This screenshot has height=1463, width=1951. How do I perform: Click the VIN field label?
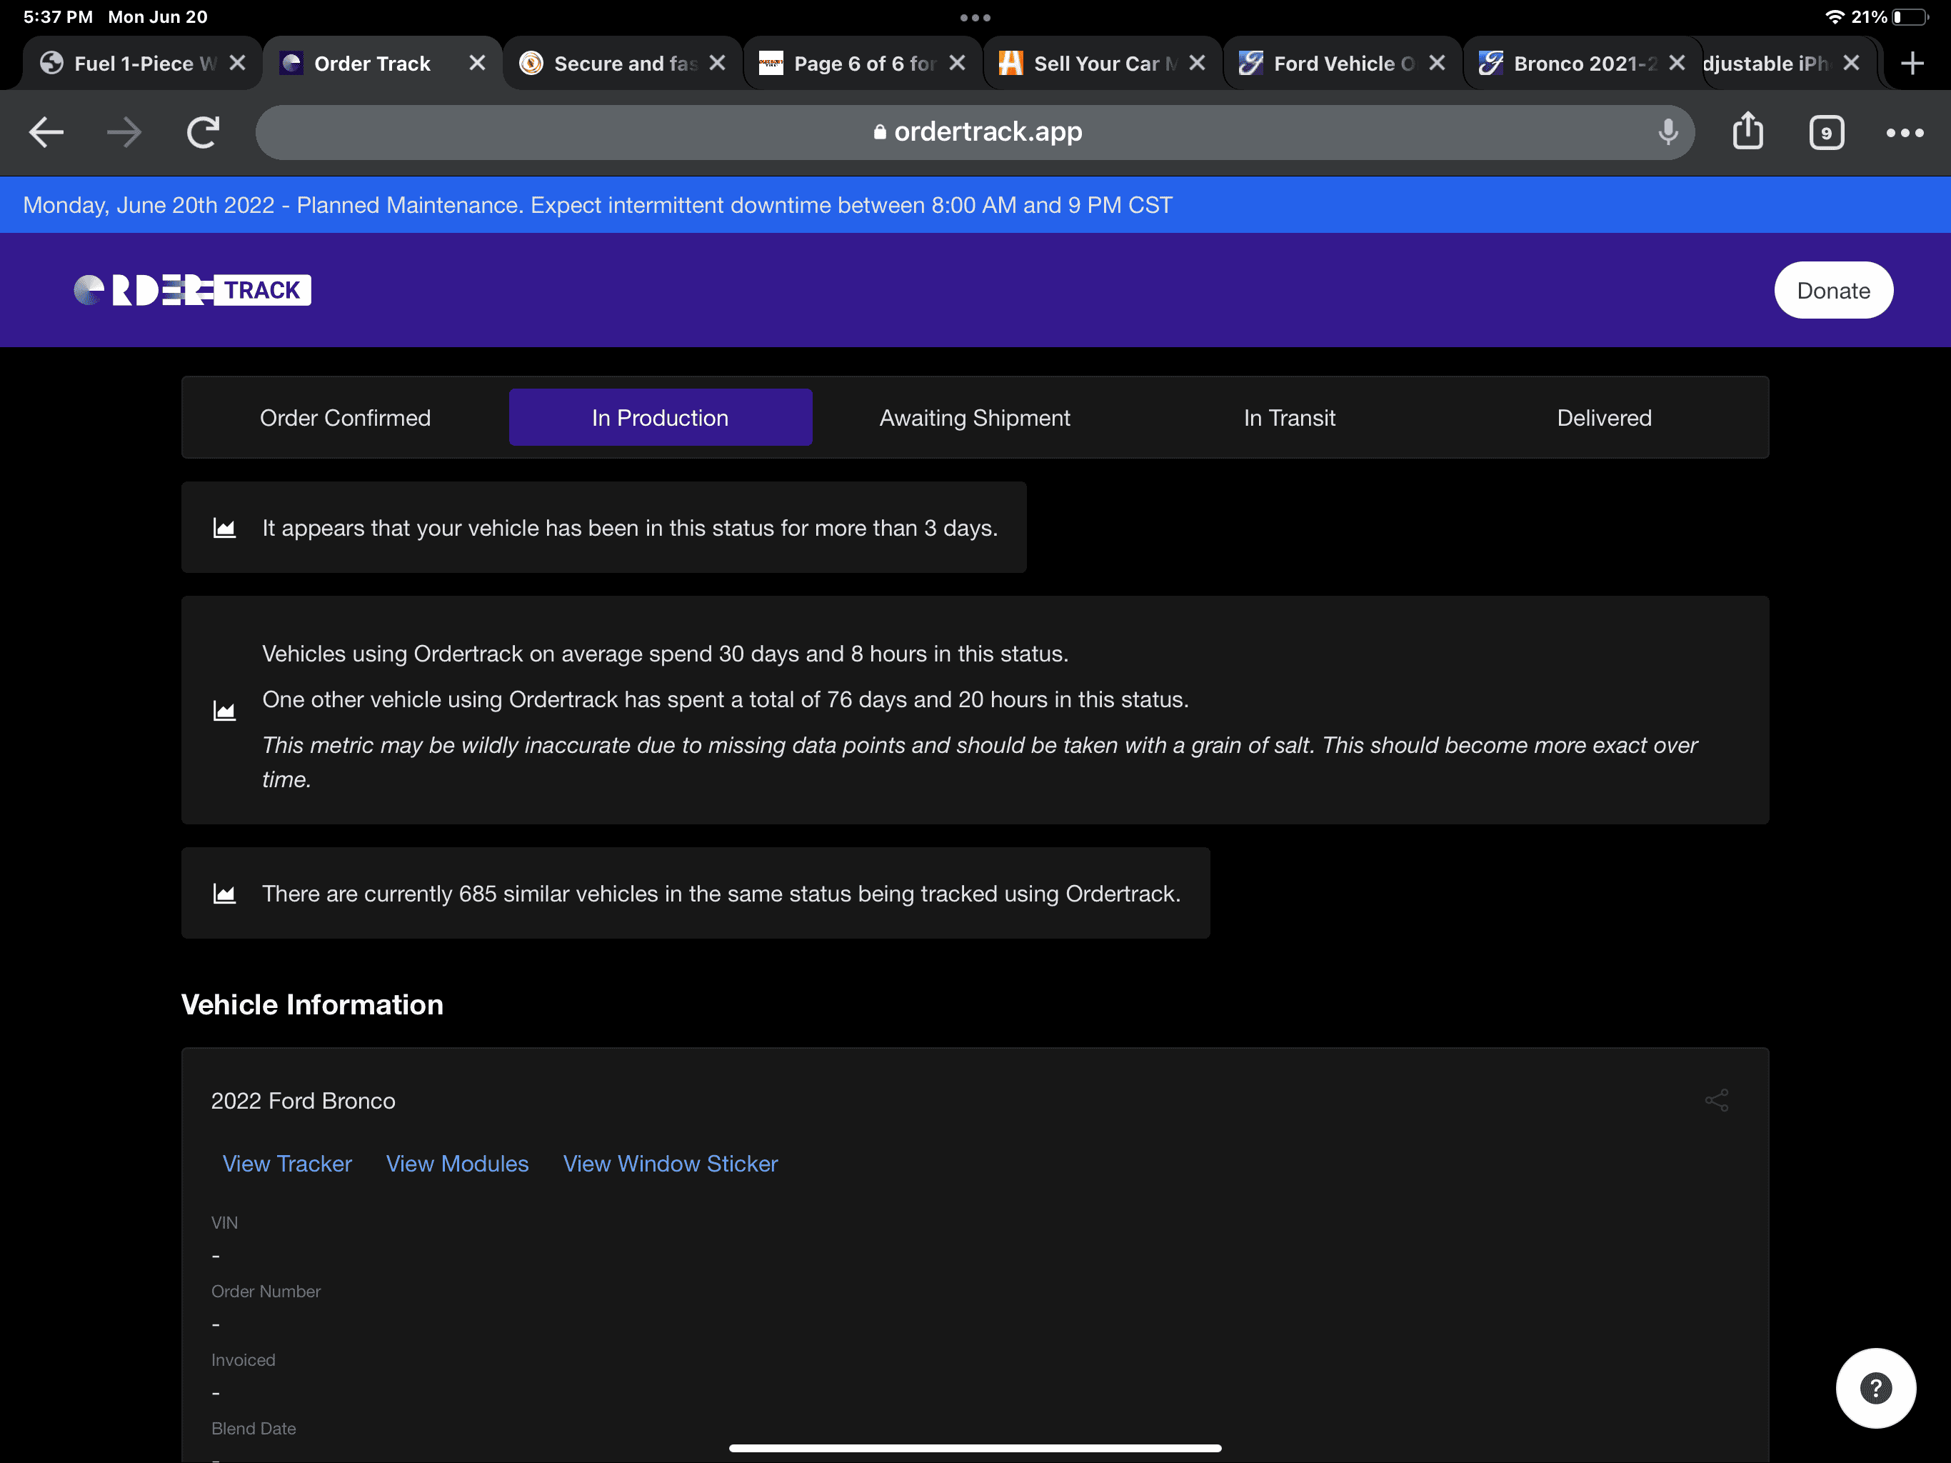point(224,1222)
